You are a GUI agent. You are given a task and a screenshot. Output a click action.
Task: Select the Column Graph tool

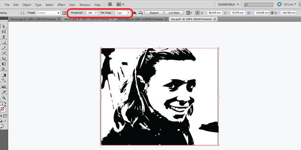(x=4, y=87)
